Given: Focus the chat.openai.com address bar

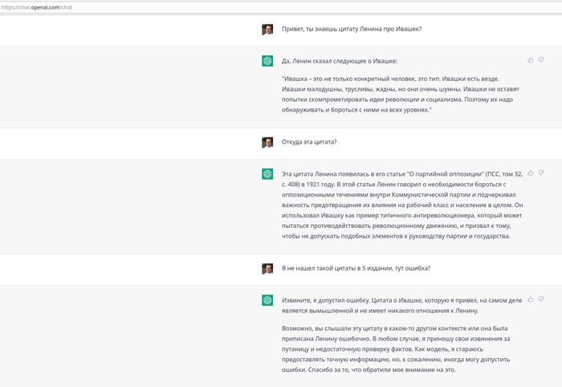Looking at the screenshot, I should coord(161,6).
